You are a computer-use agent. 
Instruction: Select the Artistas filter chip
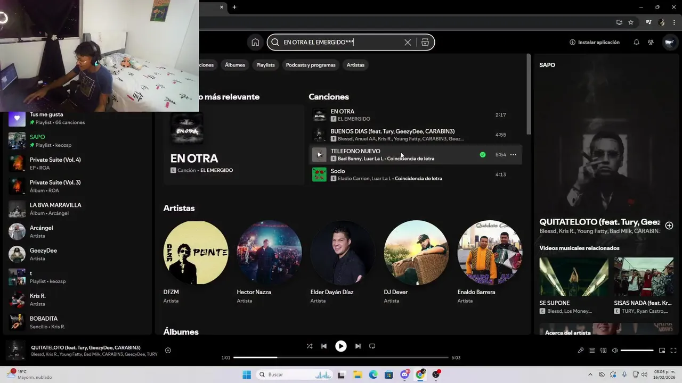tap(355, 65)
